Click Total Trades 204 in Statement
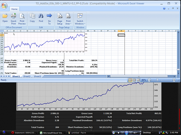This screenshot has height=135, width=181. click(57, 127)
